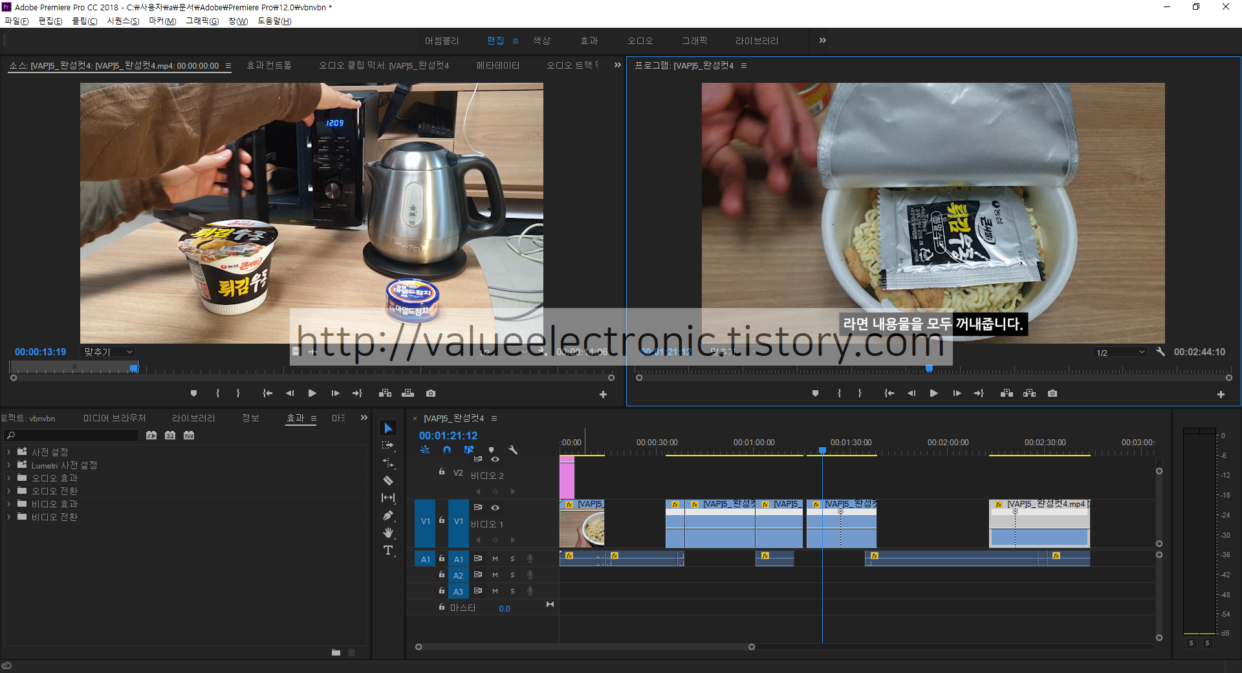
Task: Step back one frame in Source monitor
Action: click(290, 393)
